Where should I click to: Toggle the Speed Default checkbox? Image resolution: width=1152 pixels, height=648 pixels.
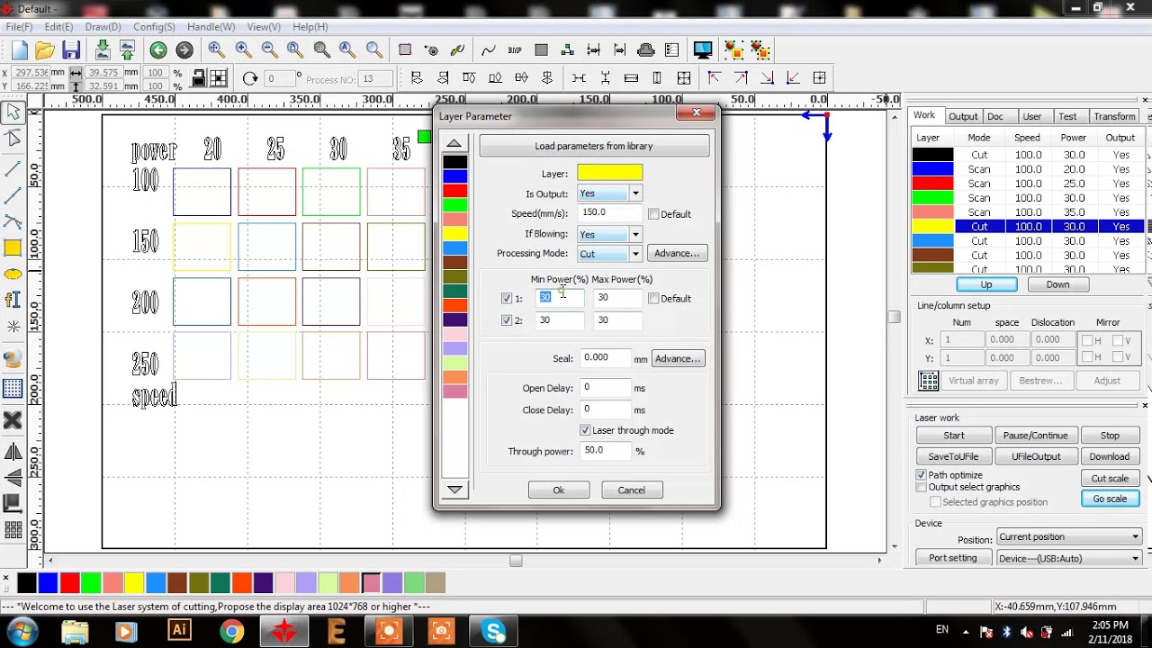(653, 214)
